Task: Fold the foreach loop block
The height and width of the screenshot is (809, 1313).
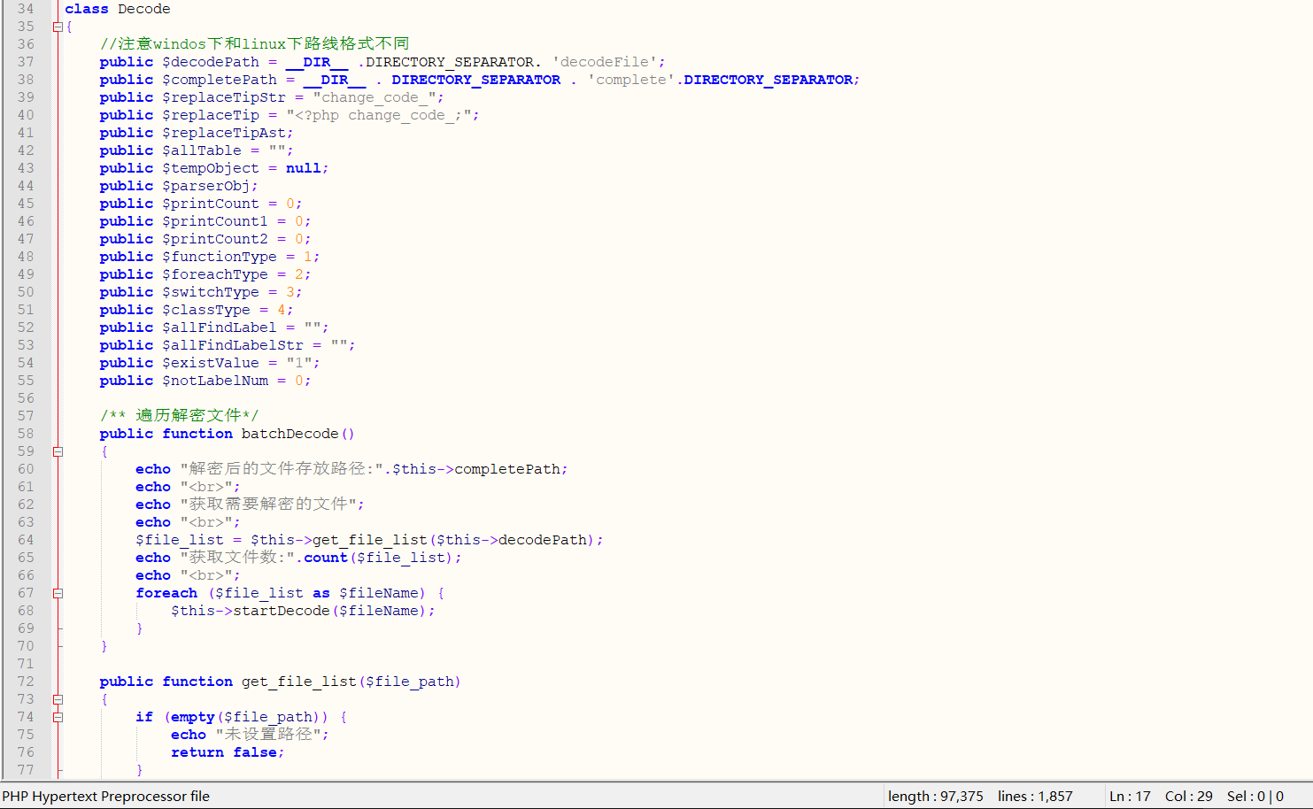Action: 58,593
